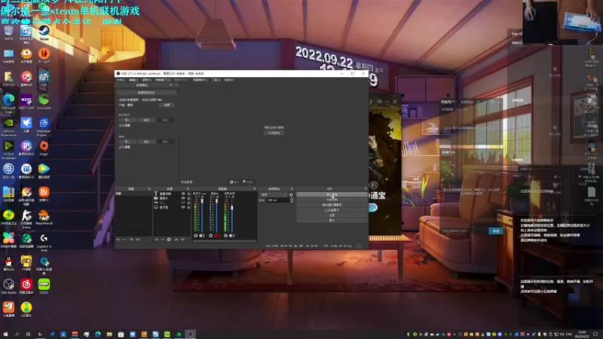Click the Exit button in controls

coord(332,220)
